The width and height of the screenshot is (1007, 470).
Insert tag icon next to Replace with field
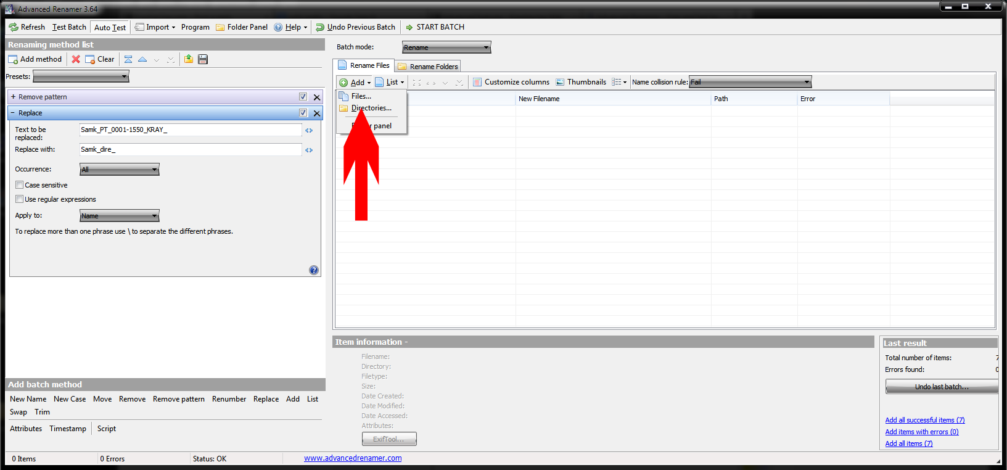click(309, 150)
